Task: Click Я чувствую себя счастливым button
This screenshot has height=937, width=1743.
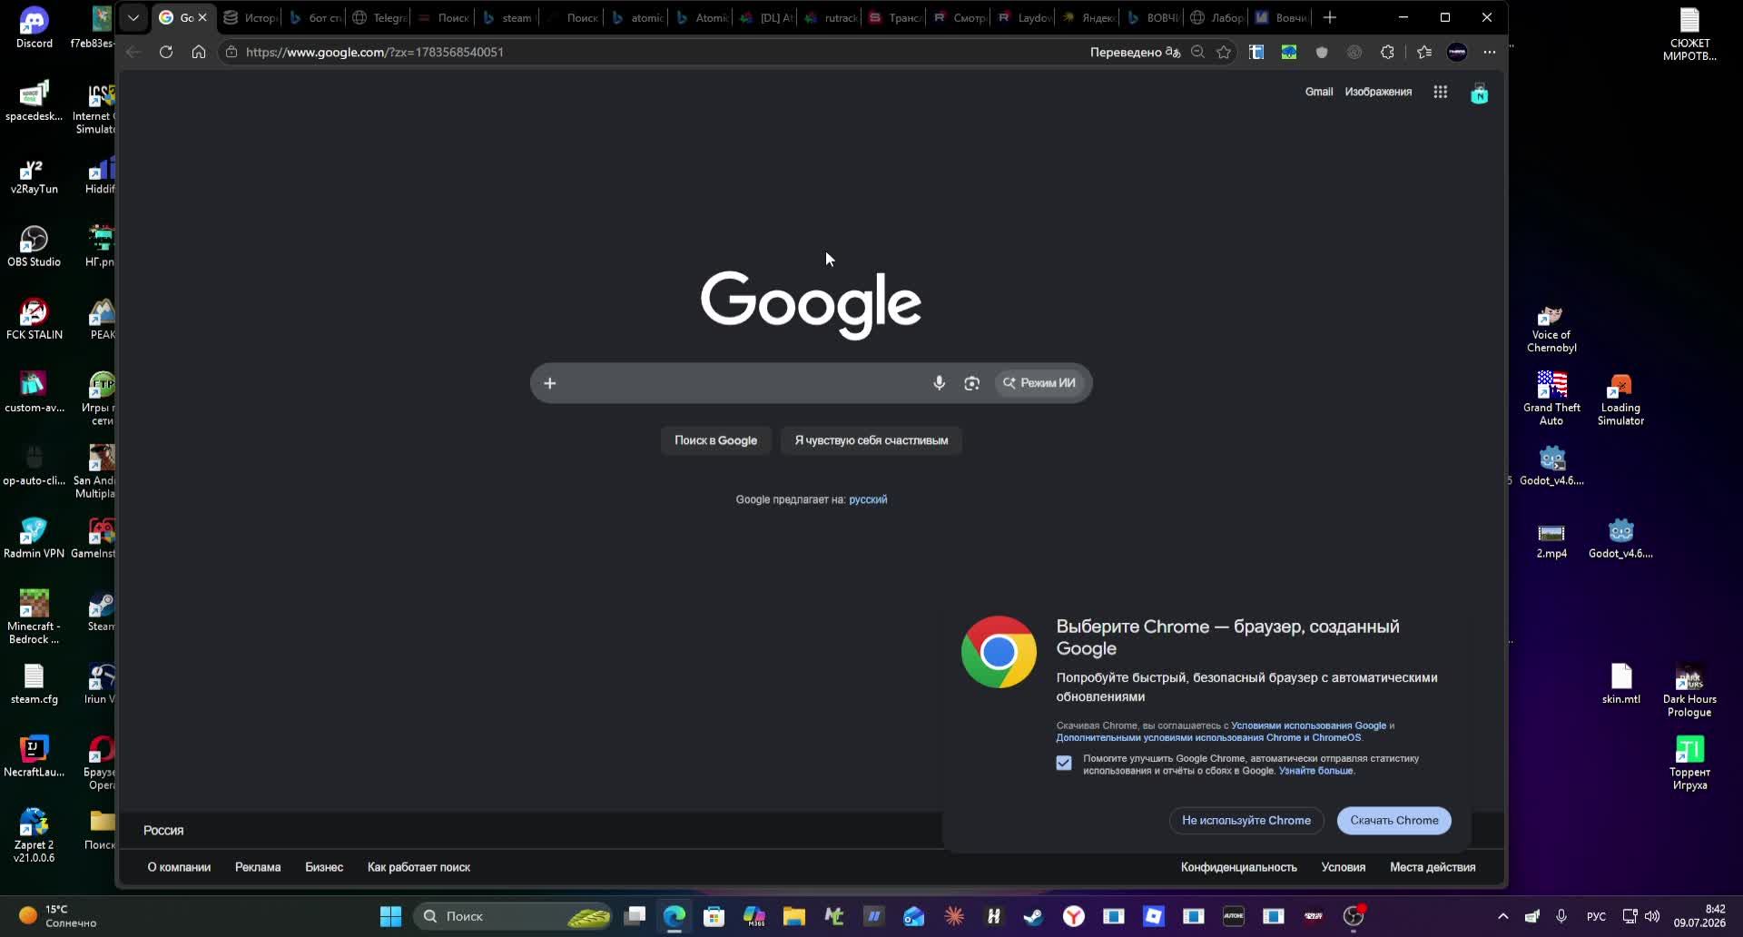Action: (x=871, y=440)
